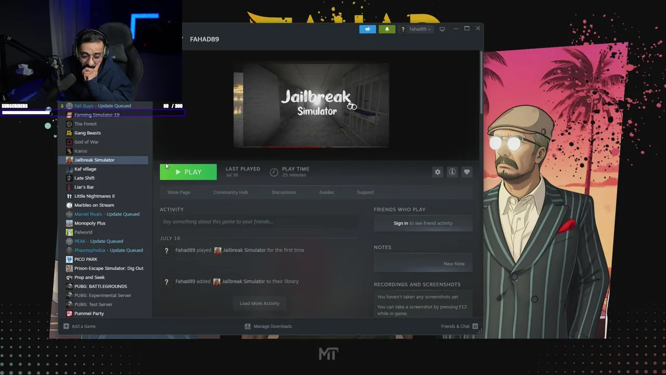Open game settings gear icon

click(x=438, y=172)
